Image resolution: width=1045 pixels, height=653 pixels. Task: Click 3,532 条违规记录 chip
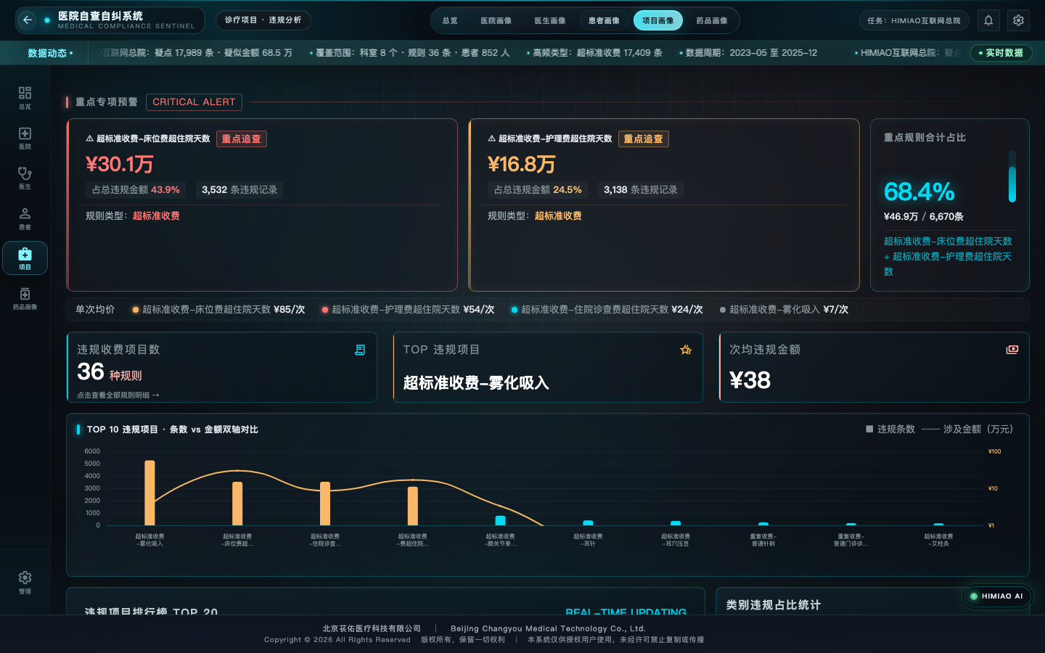239,190
